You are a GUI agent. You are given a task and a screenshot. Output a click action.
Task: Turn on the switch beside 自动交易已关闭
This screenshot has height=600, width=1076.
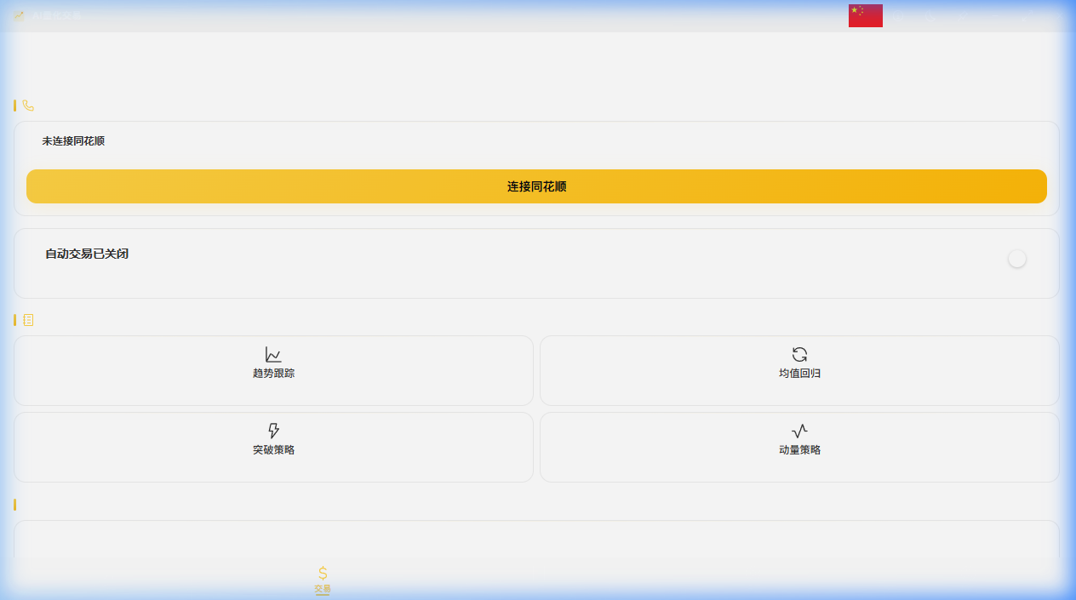pyautogui.click(x=1017, y=259)
